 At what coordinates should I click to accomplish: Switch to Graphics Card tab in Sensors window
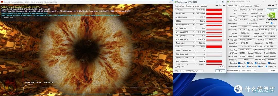click(179, 6)
